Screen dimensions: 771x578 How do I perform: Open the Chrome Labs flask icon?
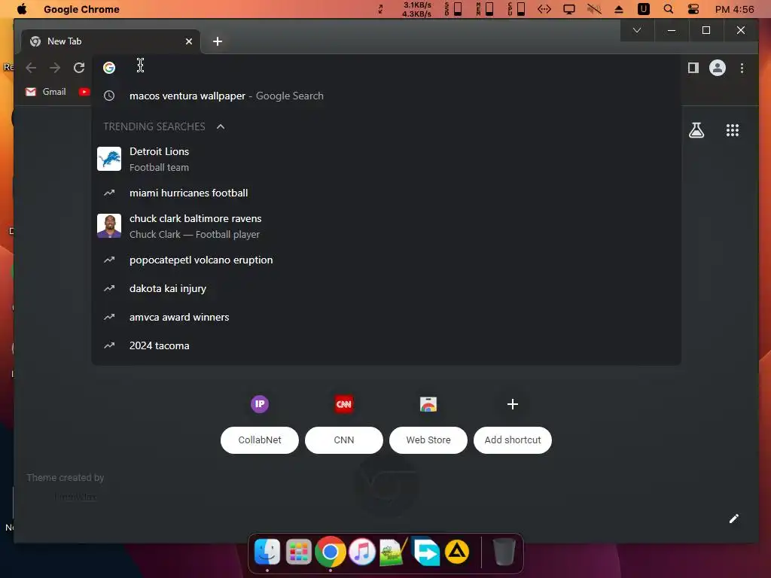696,130
